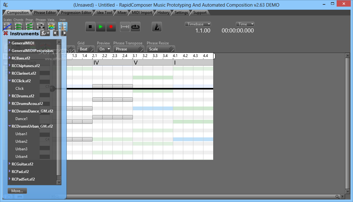Toggle loop playback
This screenshot has height=202, width=353.
135,27
